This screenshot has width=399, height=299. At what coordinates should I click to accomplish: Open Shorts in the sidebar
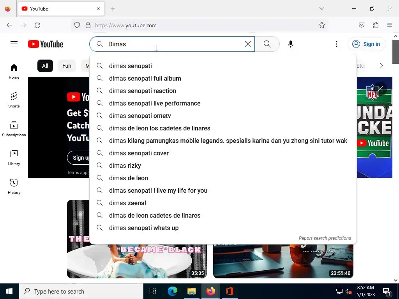(x=14, y=100)
